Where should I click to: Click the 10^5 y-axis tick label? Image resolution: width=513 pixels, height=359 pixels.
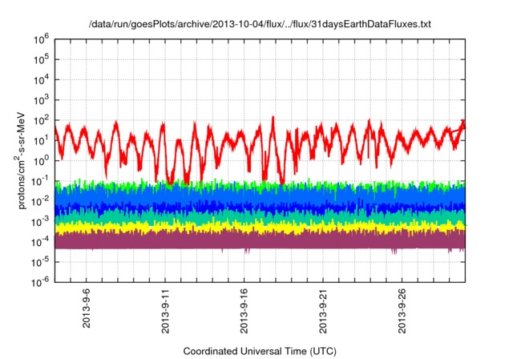[42, 60]
